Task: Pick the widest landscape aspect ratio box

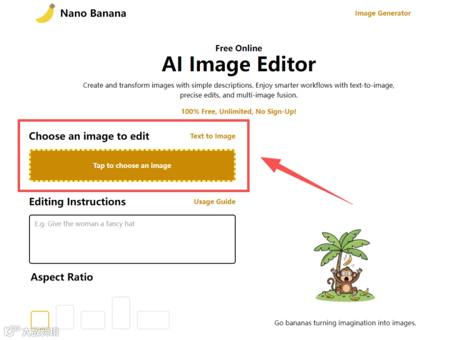Action: coord(153,319)
